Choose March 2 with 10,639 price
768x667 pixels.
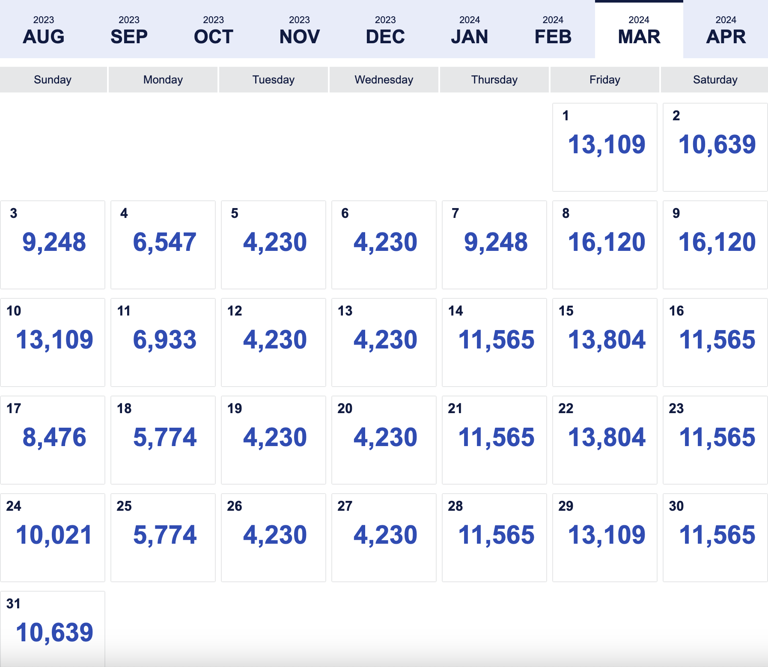pos(715,147)
